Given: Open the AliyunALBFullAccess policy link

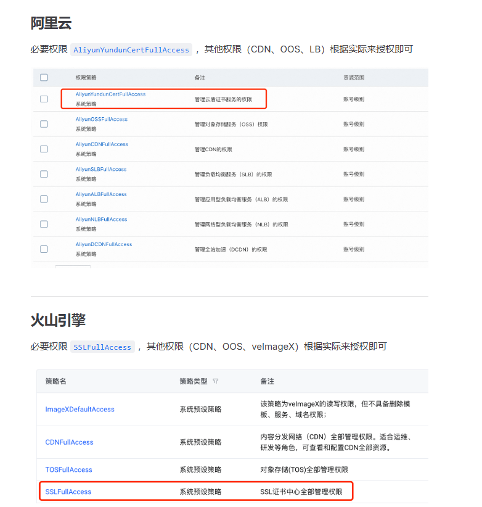Looking at the screenshot, I should point(101,194).
